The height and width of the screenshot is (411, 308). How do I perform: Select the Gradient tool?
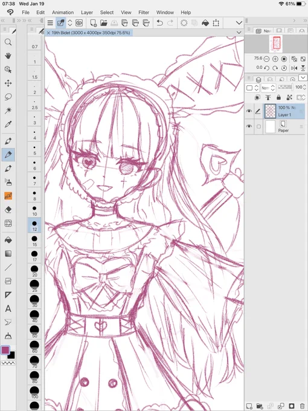(8, 254)
